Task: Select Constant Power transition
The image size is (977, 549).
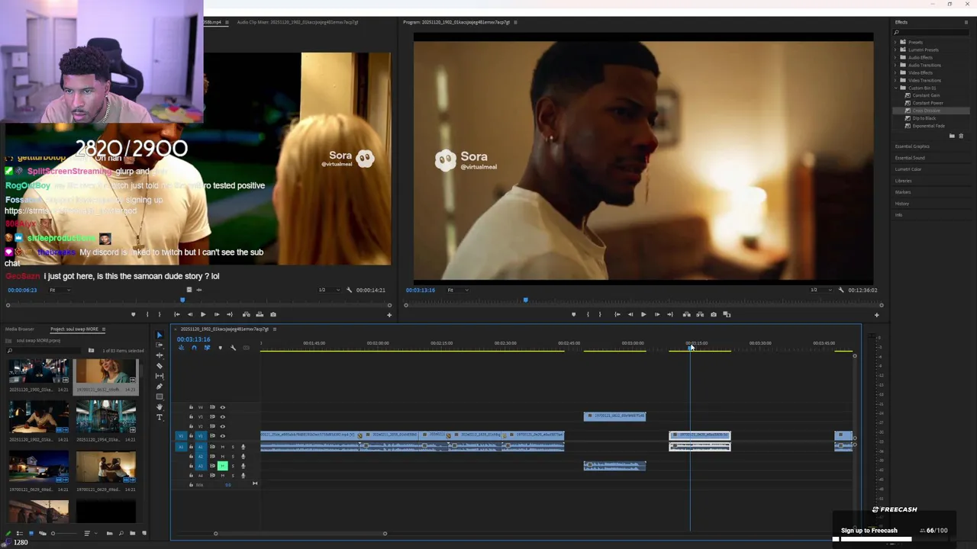Action: point(928,103)
